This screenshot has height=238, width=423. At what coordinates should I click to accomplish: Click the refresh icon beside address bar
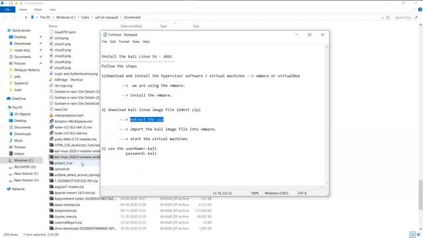[388, 17]
